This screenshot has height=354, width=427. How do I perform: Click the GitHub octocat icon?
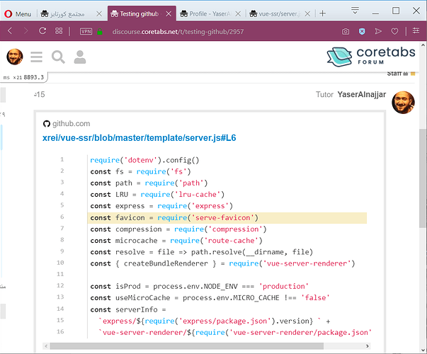tap(47, 124)
